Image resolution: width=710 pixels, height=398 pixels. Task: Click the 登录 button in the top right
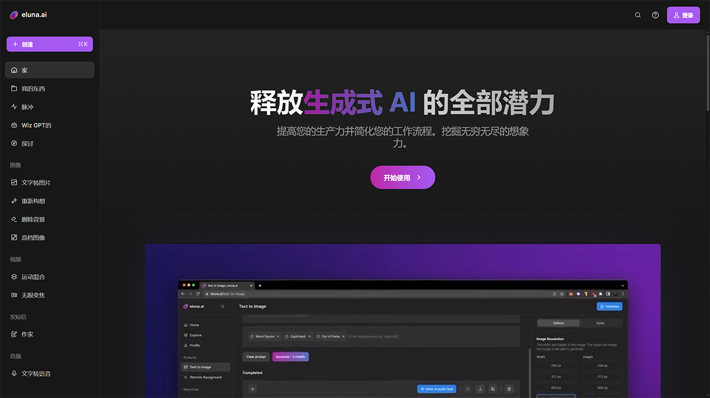click(683, 15)
